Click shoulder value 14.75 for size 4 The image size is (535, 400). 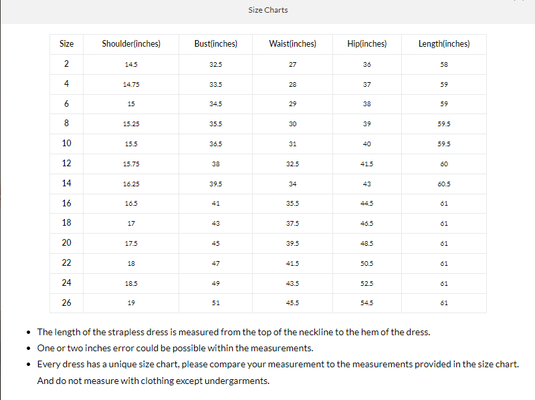pyautogui.click(x=131, y=84)
